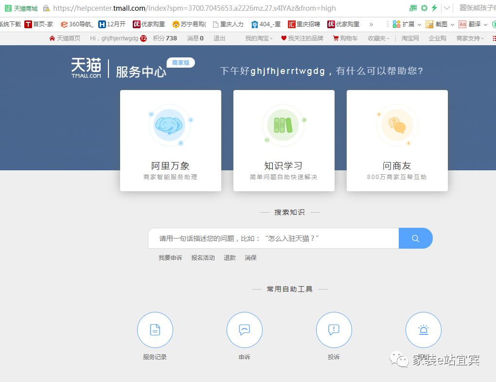Viewport: 496px width, 382px height.
Task: Click the 企业购 top nav link
Action: coord(437,38)
